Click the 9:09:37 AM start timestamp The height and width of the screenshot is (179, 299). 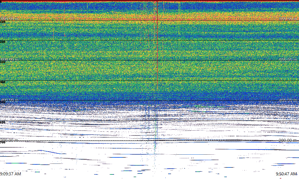pos(10,174)
